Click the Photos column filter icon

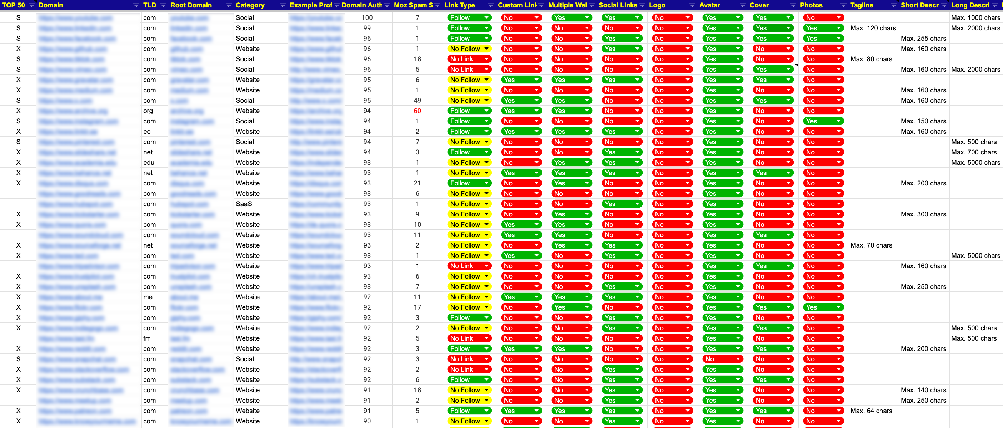pos(843,5)
